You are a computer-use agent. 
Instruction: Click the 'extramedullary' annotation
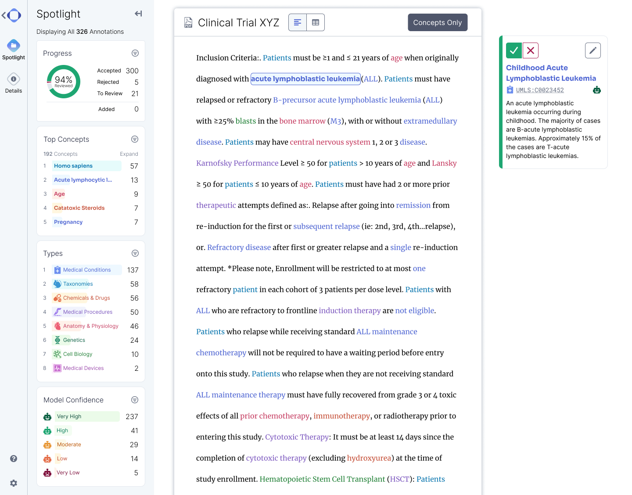[x=430, y=121]
